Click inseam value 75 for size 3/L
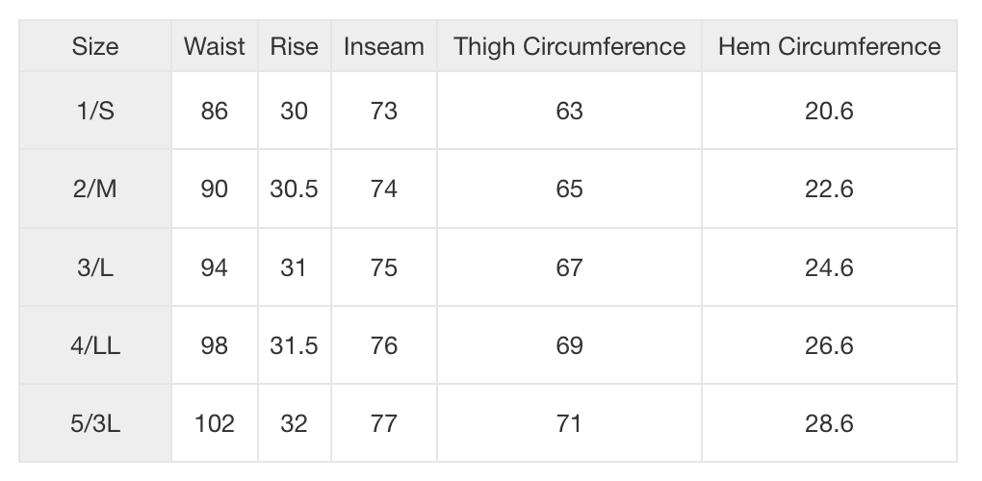This screenshot has width=982, height=481. (x=383, y=267)
